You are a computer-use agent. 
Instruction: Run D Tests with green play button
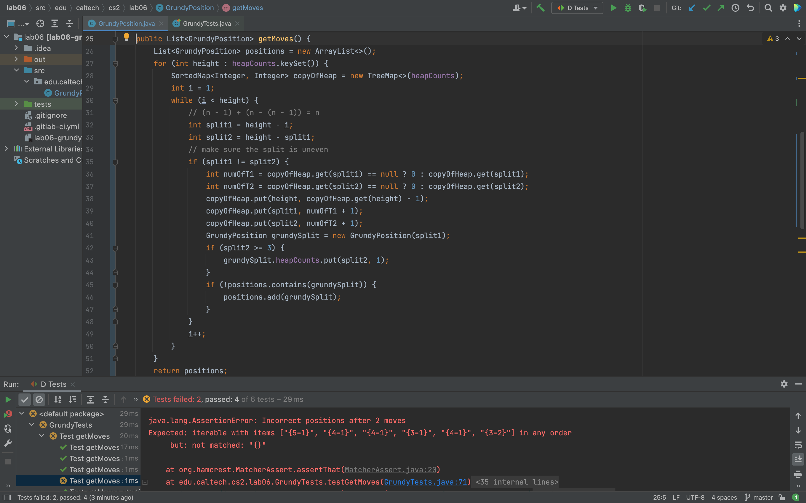click(613, 8)
